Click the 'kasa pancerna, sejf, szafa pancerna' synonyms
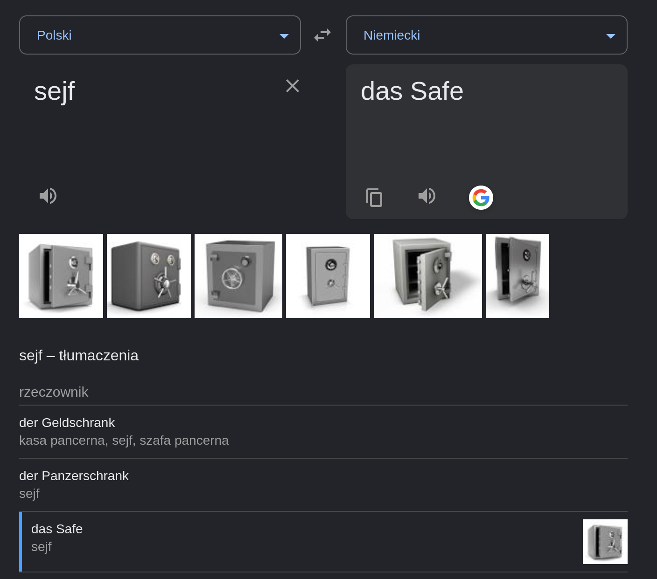This screenshot has width=657, height=579. click(x=124, y=441)
